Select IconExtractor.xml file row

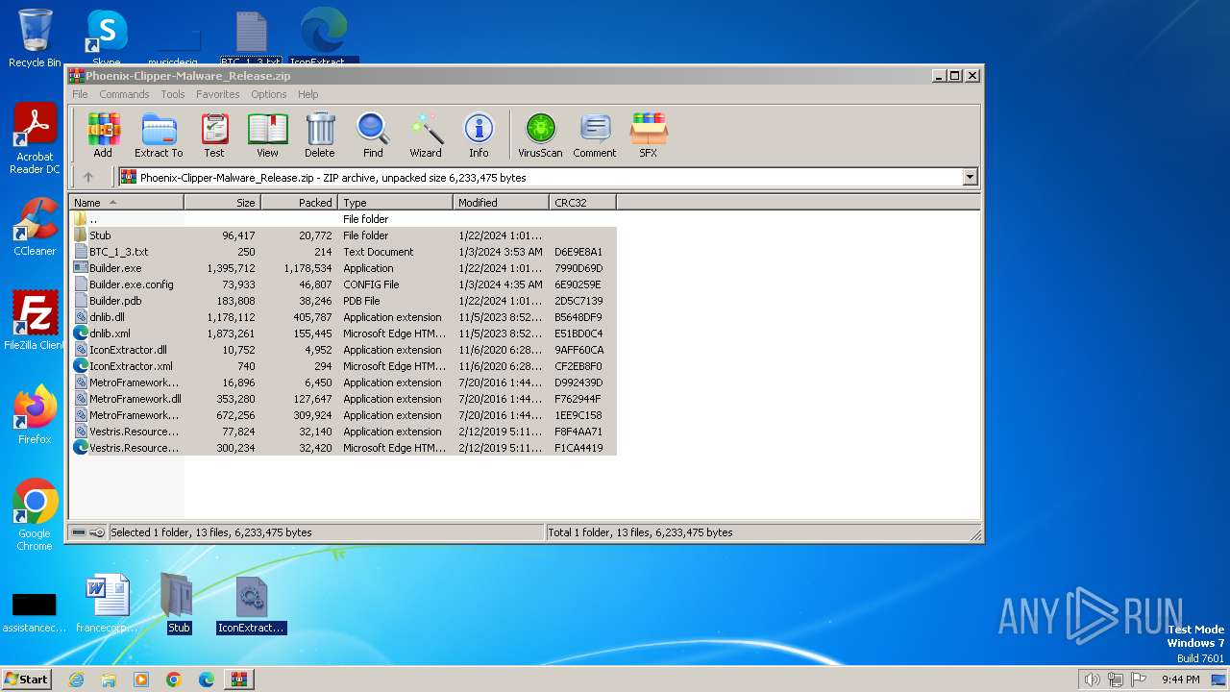point(343,366)
